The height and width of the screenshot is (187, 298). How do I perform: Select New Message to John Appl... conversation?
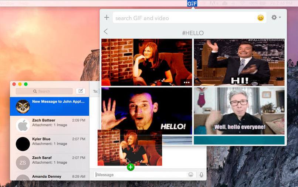50,106
